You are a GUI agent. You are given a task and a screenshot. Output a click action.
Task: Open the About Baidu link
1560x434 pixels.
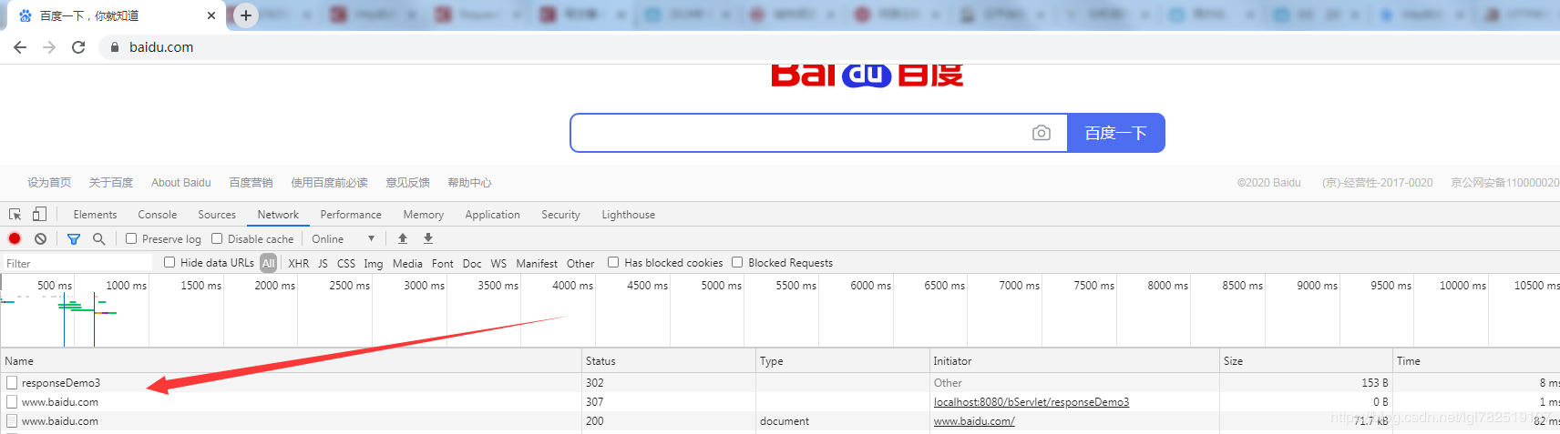click(181, 183)
